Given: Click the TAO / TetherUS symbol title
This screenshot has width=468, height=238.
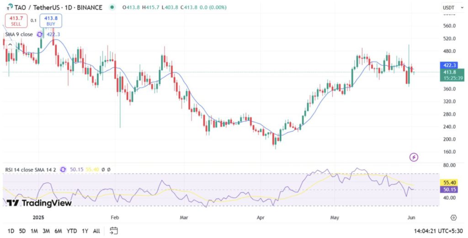Looking at the screenshot, I should 38,8.
